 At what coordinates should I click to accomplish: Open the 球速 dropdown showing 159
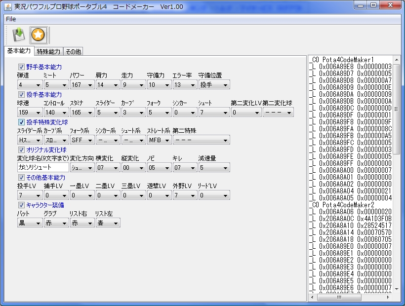[x=30, y=112]
